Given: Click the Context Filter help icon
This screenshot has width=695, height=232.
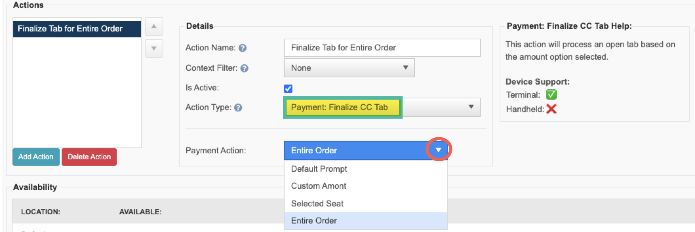Looking at the screenshot, I should click(244, 68).
